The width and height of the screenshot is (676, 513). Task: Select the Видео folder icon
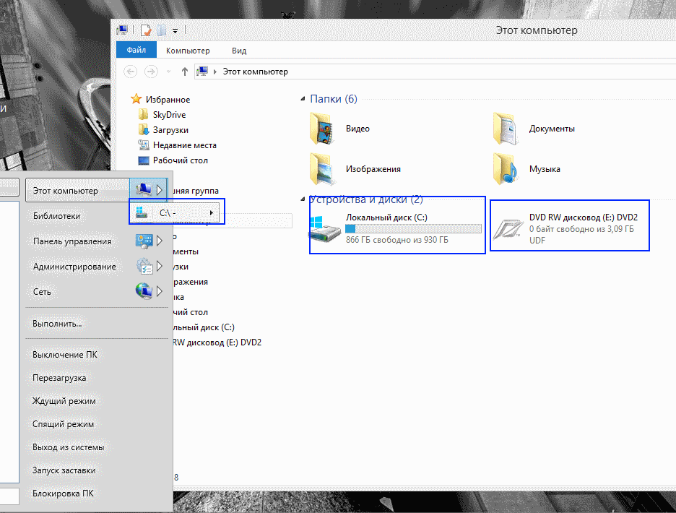[321, 129]
